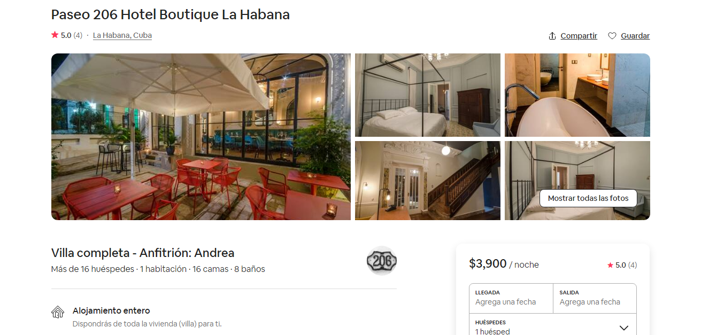Click the heart save icon
The image size is (709, 335).
(x=612, y=36)
